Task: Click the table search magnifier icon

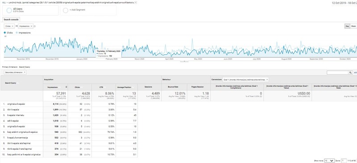Action: (x=351, y=72)
